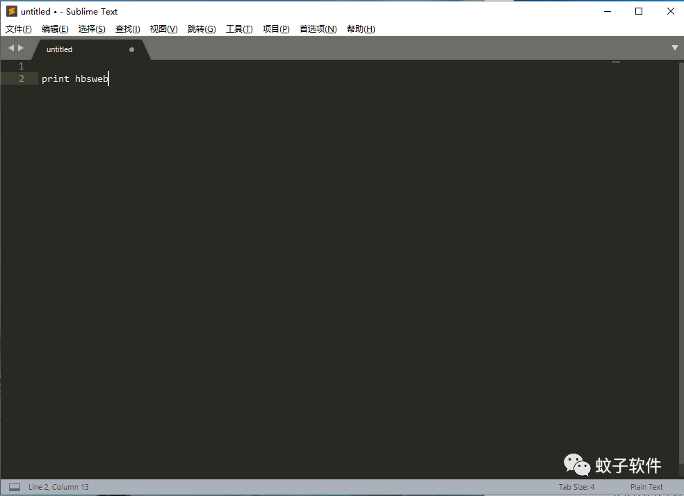The image size is (684, 496).
Task: Maximize the Sublime Text window
Action: tap(639, 11)
